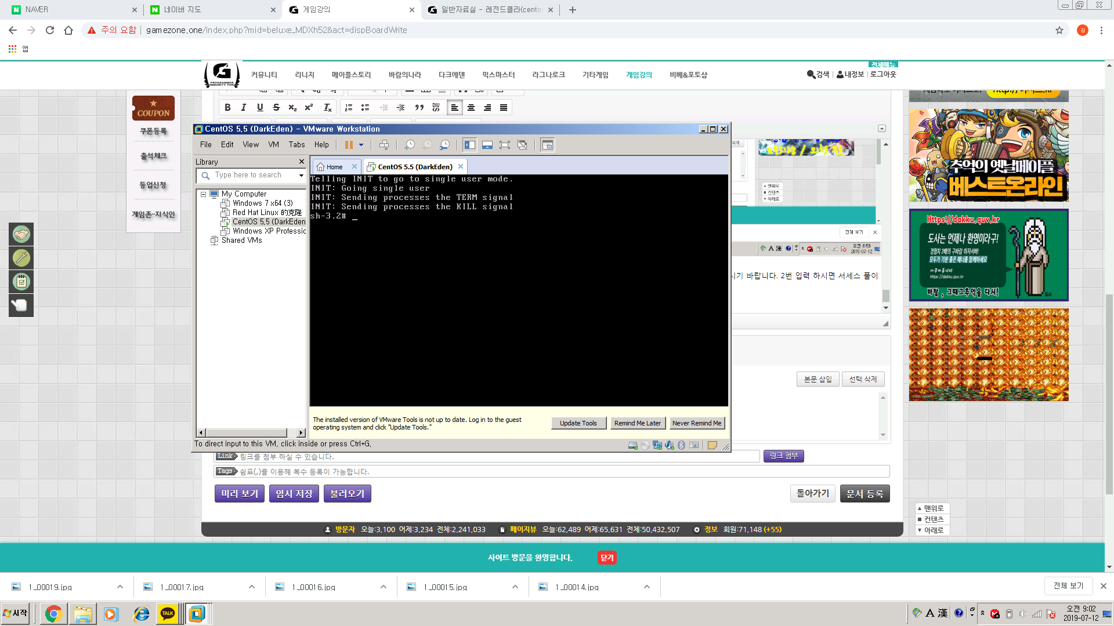Screen dimensions: 1114x626
Task: Insert numbered list in editor
Action: pos(349,107)
